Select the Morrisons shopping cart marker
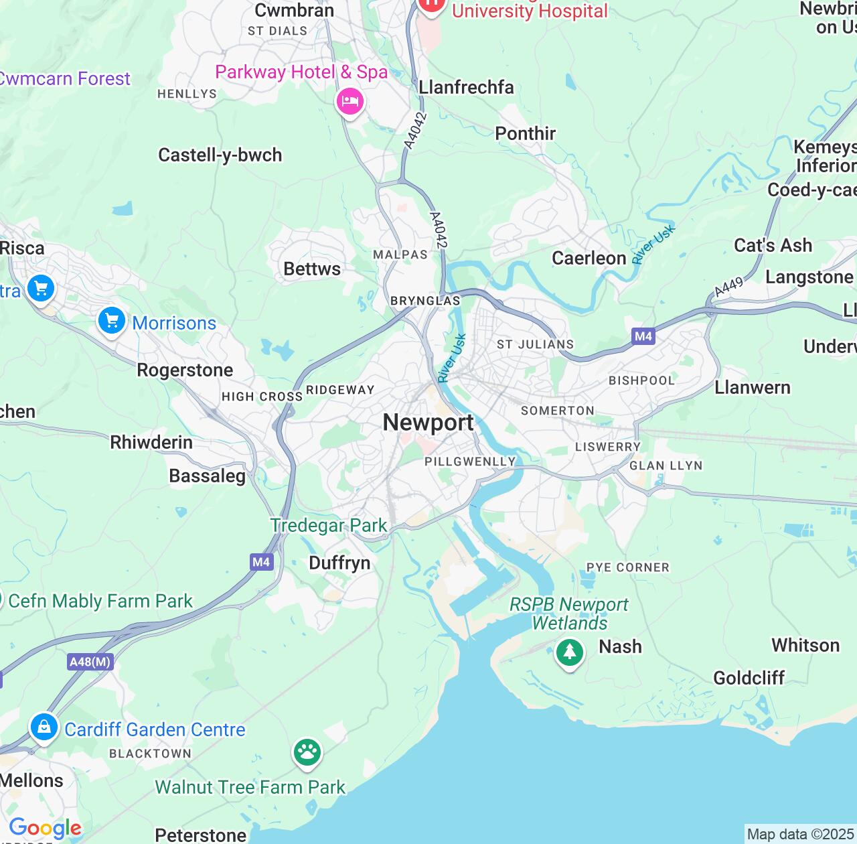Viewport: 857px width, 844px height. click(x=112, y=322)
